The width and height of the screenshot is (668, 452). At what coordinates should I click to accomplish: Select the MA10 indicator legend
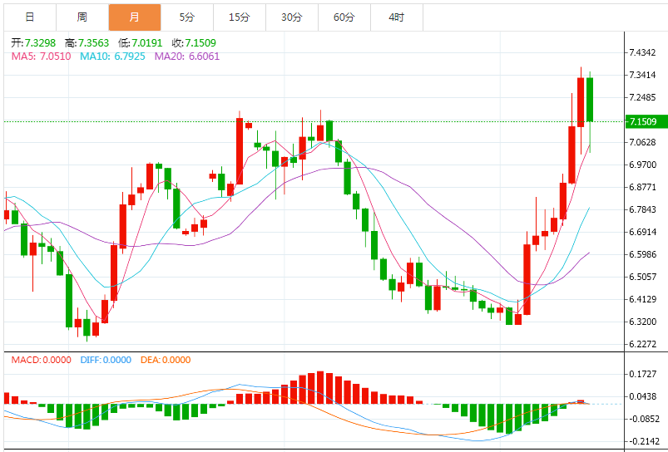[x=112, y=56]
